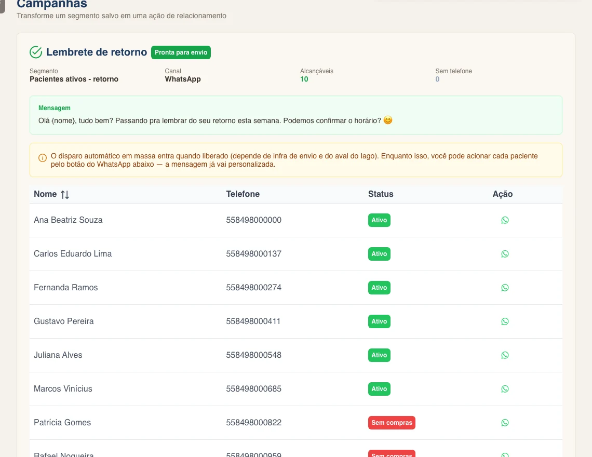The height and width of the screenshot is (457, 592).
Task: Select the name Juliana Alves
Action: pyautogui.click(x=58, y=355)
